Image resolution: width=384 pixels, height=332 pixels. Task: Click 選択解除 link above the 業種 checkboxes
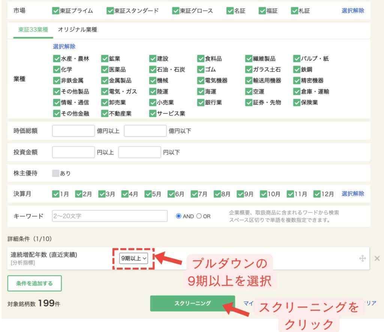tap(64, 47)
